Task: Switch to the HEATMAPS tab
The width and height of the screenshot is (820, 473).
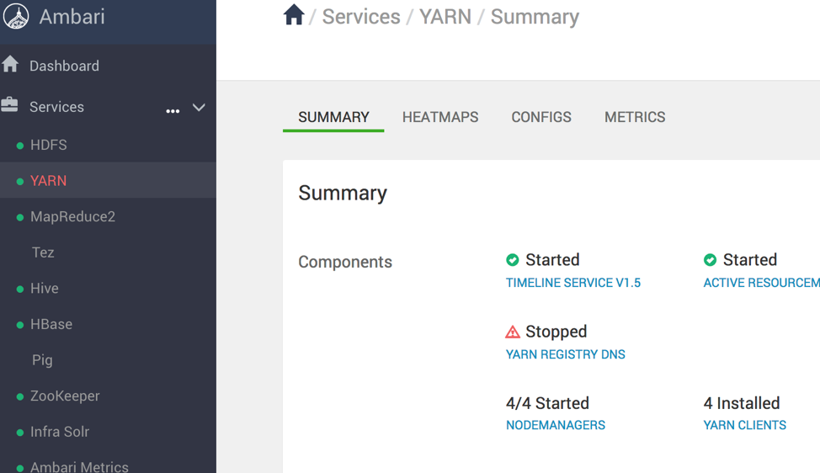Action: click(x=440, y=117)
